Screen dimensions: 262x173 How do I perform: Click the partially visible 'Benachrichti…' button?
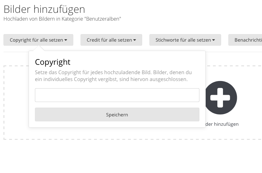tap(245, 40)
